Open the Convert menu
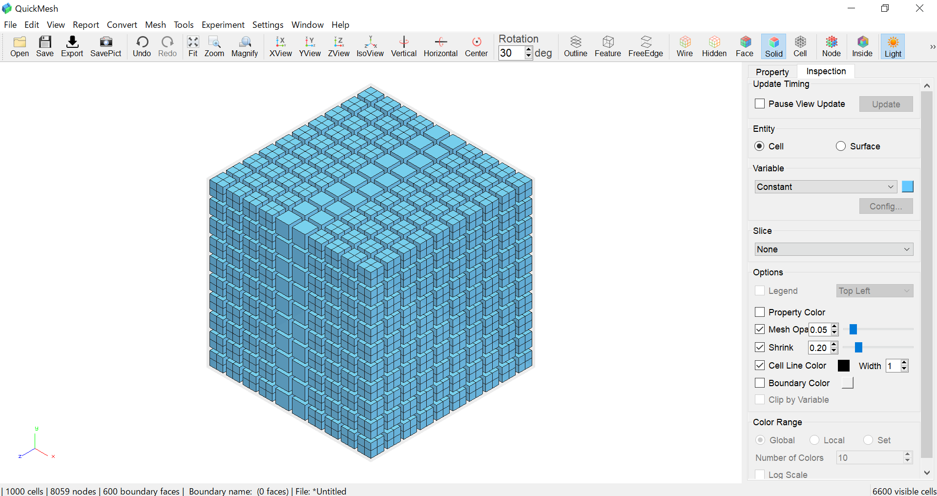 point(122,24)
